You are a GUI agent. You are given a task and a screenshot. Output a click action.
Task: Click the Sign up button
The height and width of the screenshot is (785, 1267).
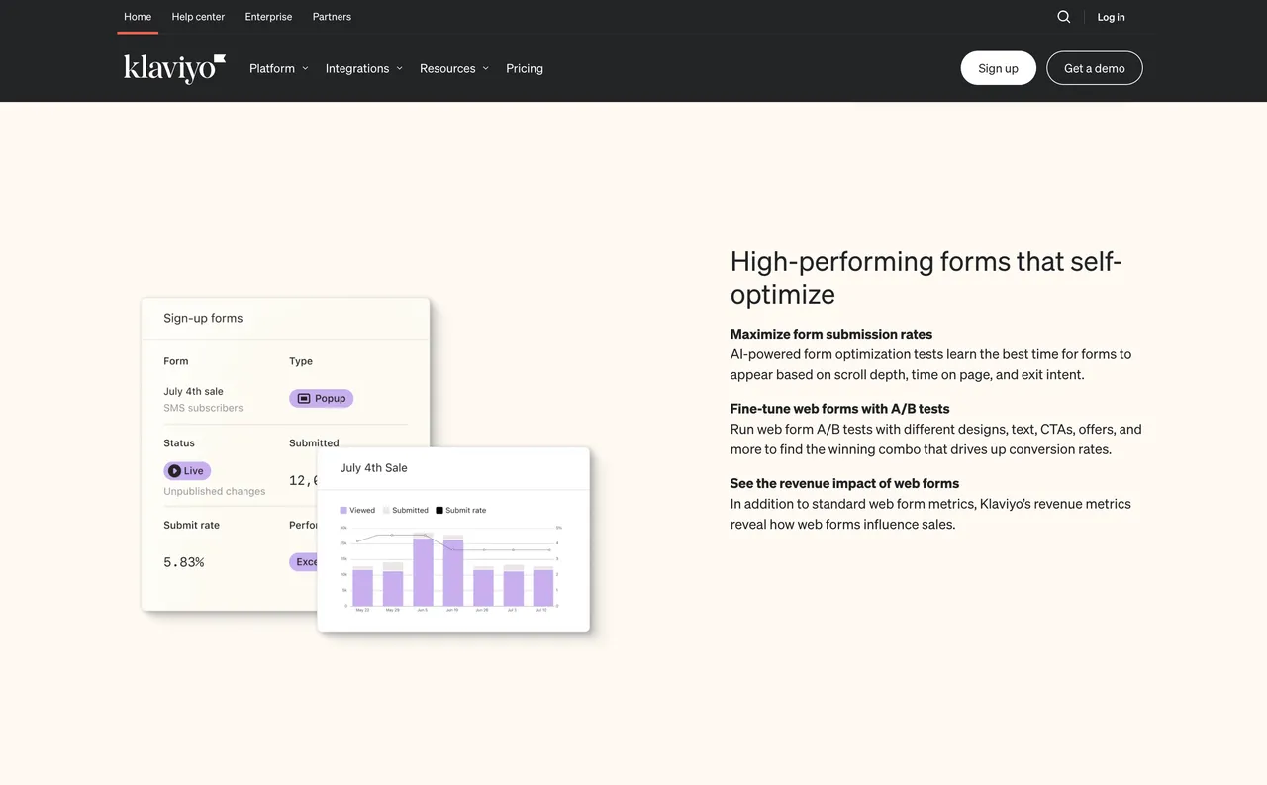tap(998, 68)
